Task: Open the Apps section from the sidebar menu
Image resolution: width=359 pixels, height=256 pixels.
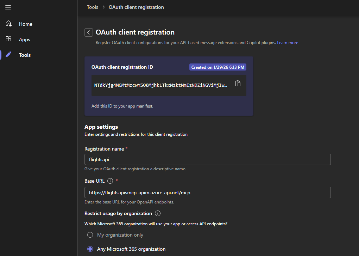Action: (x=24, y=39)
